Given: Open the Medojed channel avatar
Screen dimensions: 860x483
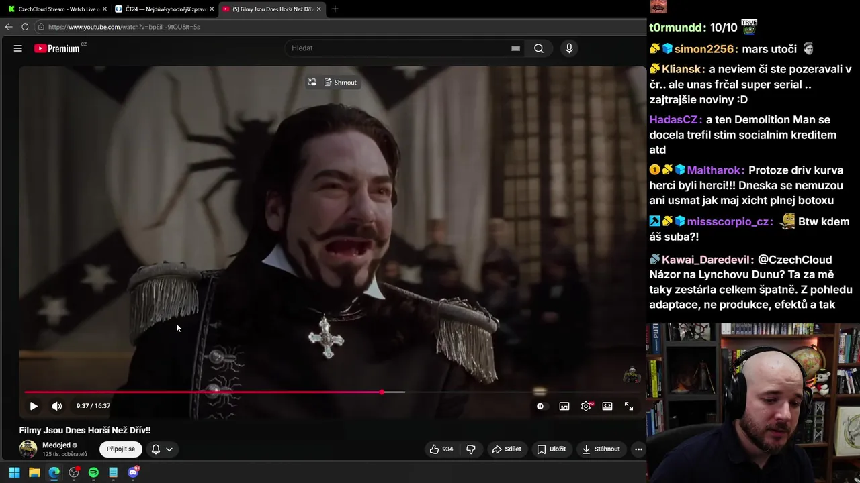Looking at the screenshot, I should (x=28, y=449).
